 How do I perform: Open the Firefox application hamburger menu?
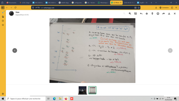[x=176, y=8]
